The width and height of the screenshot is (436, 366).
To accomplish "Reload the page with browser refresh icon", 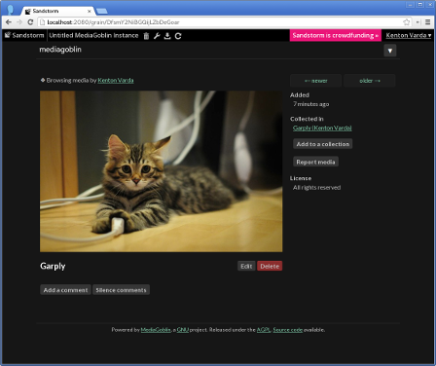I will point(30,22).
